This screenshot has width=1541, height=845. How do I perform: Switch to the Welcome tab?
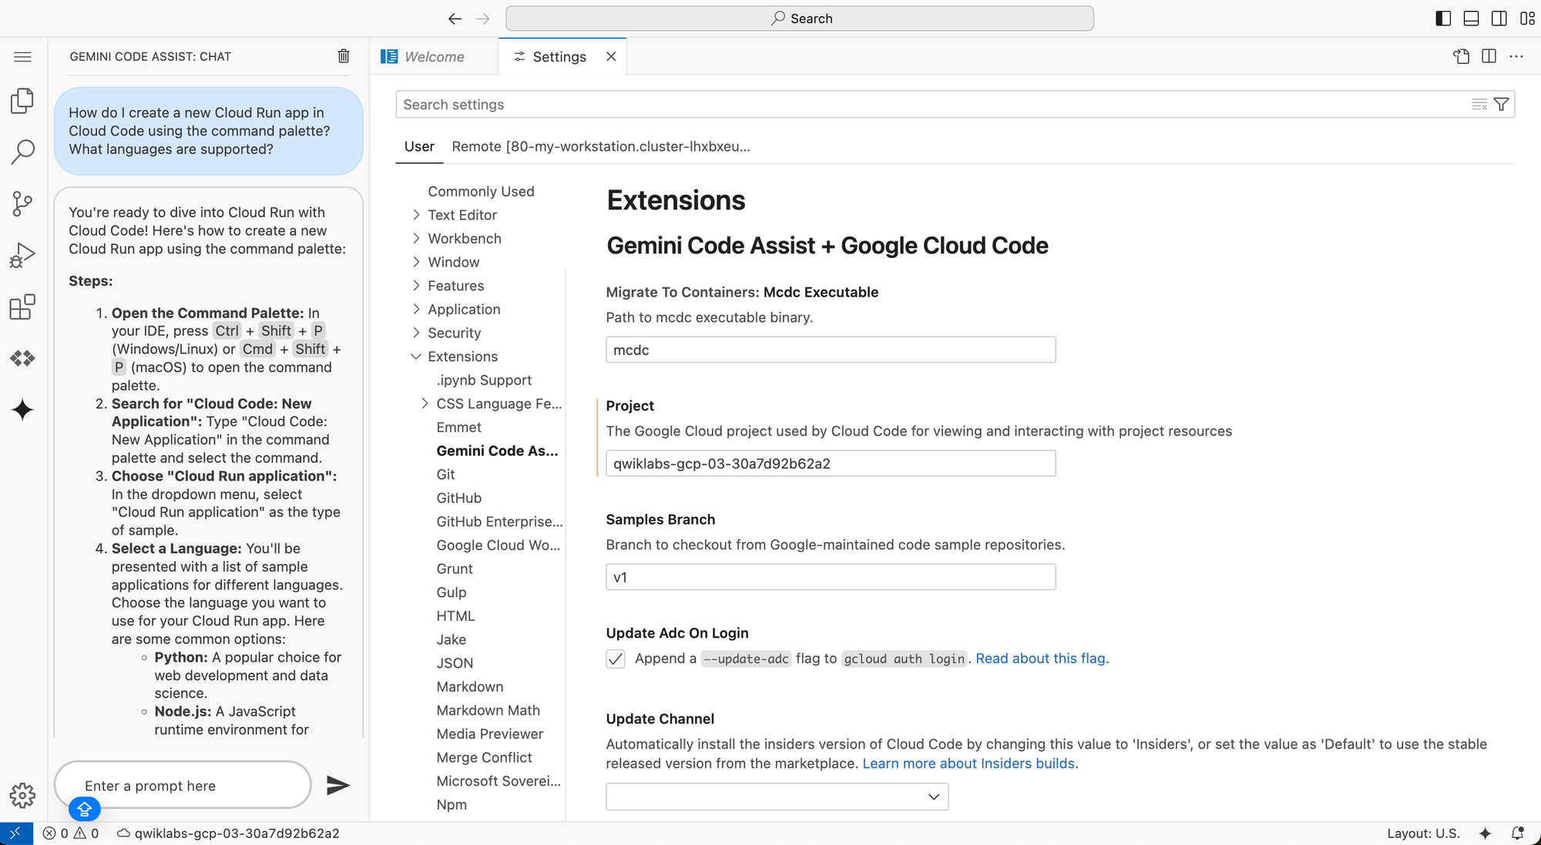tap(434, 57)
